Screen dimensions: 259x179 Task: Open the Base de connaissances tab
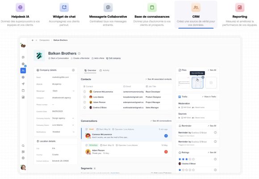click(x=152, y=15)
